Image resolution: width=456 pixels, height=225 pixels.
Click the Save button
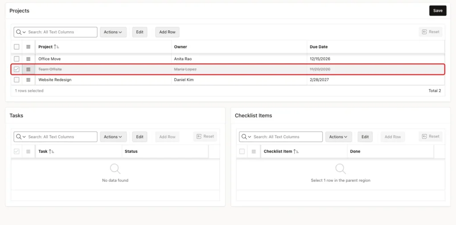[x=438, y=11]
